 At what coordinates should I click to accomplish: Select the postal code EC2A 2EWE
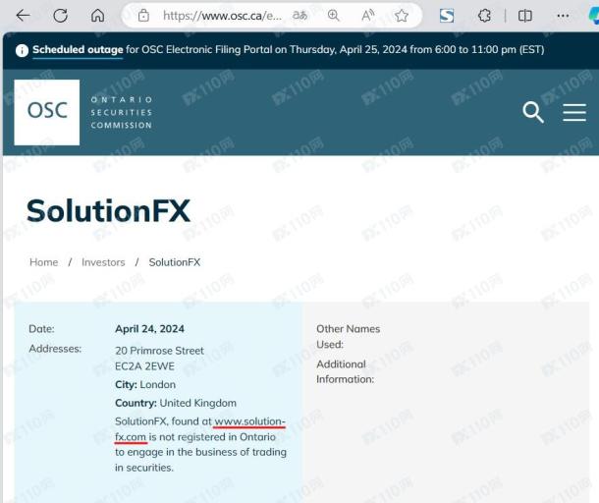pos(144,366)
